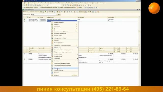The width and height of the screenshot is (163, 92).
Task: Open the Банк menu
Action: (x=39, y=3)
